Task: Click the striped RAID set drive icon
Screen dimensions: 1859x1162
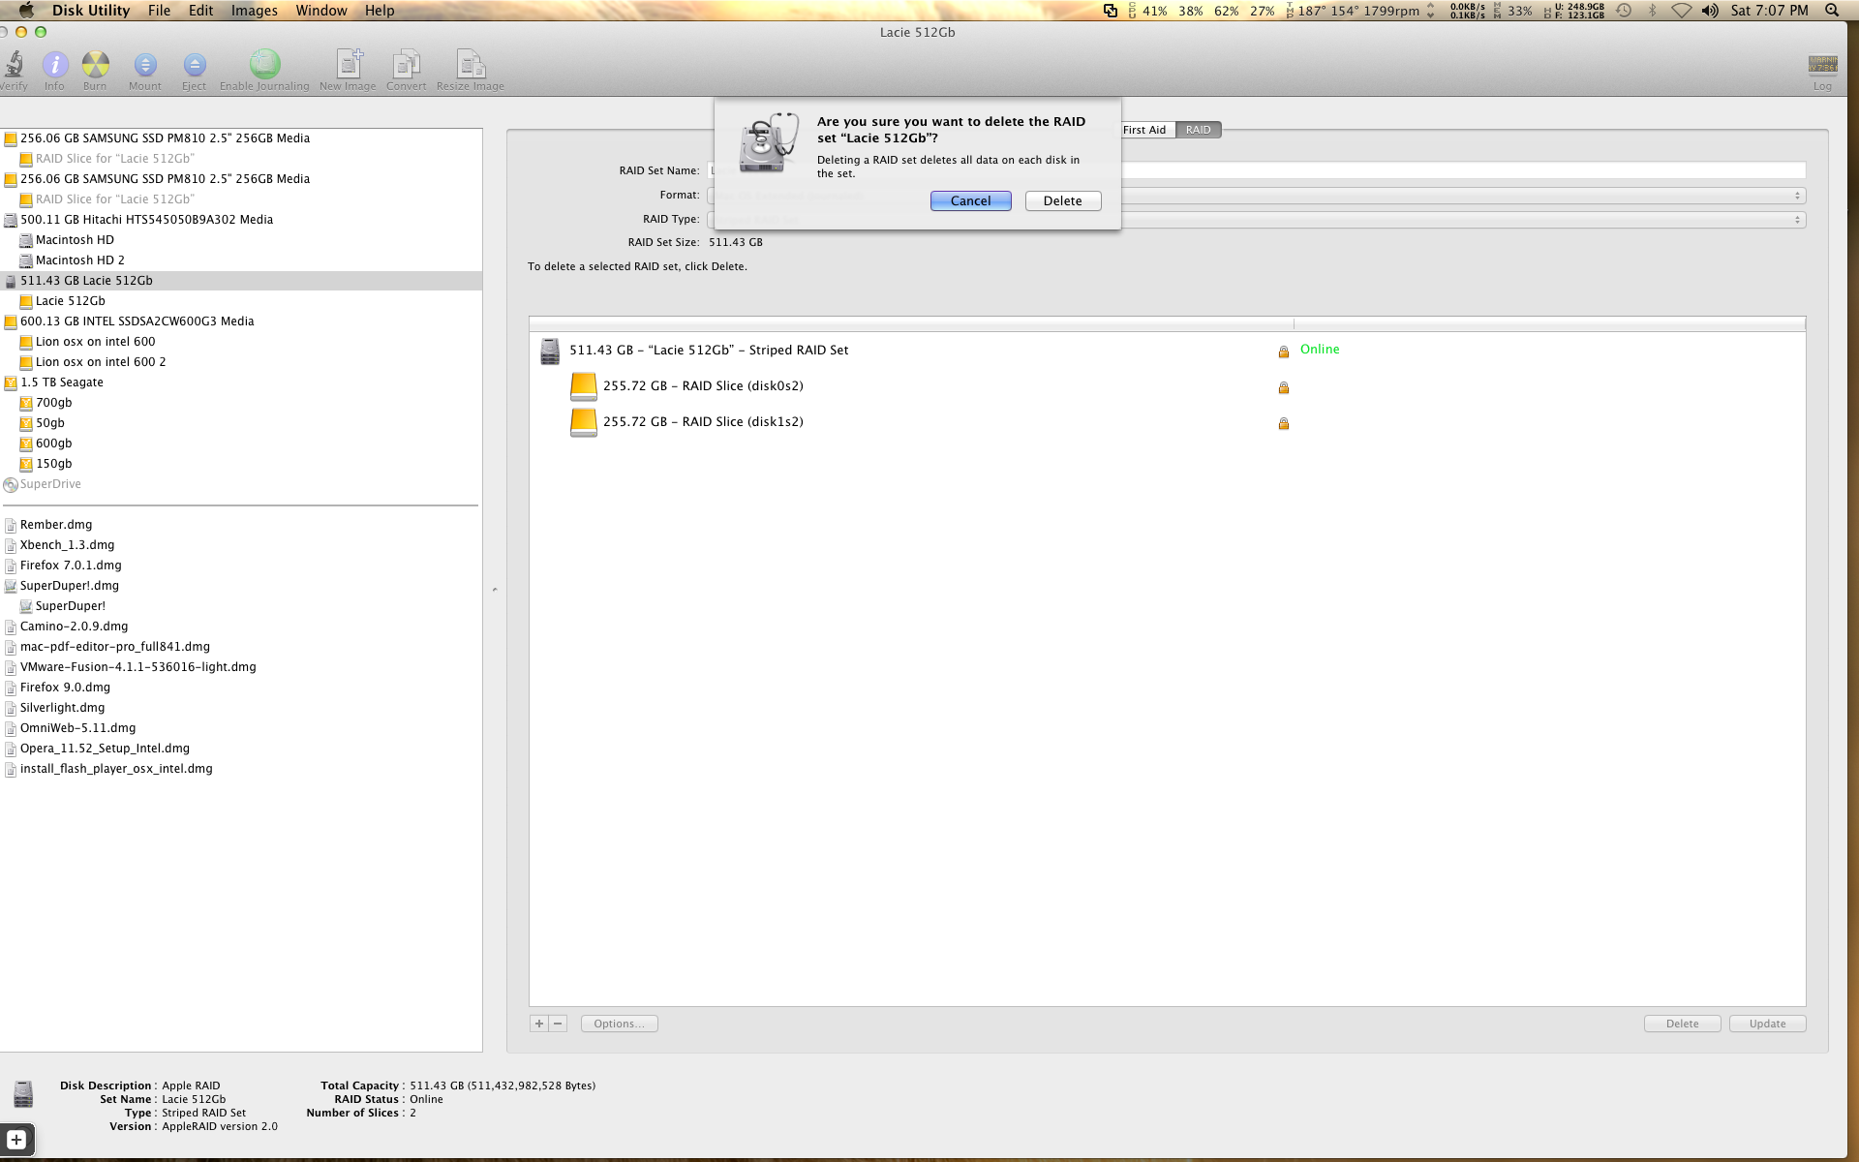Action: 550,351
